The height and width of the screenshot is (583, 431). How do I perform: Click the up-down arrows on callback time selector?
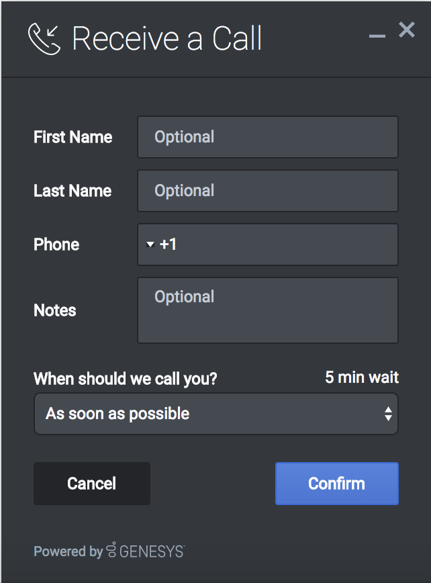point(388,414)
